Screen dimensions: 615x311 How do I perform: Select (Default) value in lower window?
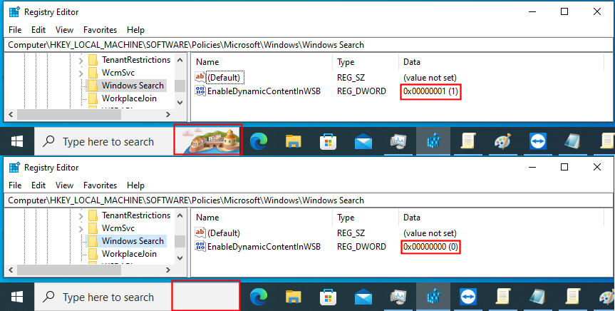224,233
